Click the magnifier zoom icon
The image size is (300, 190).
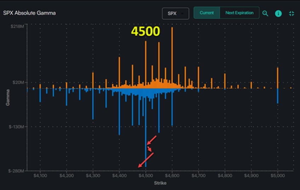[265, 13]
